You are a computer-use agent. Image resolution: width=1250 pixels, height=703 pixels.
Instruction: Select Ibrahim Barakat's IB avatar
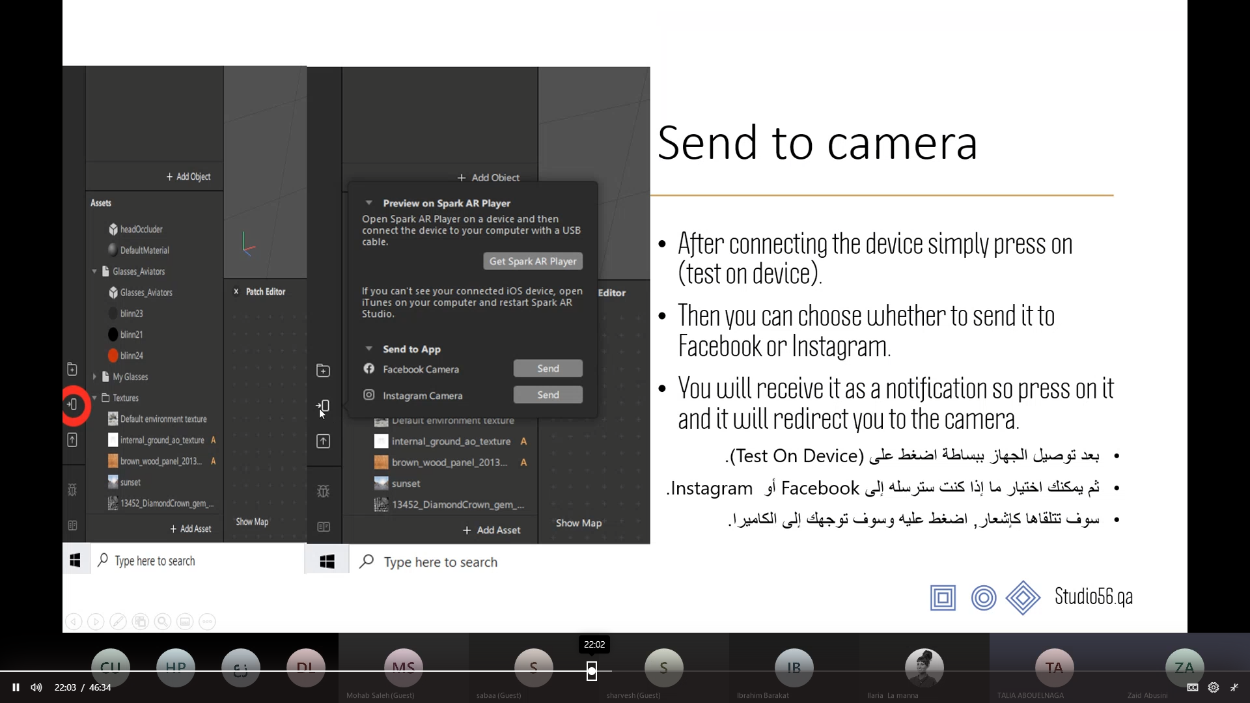(x=794, y=667)
